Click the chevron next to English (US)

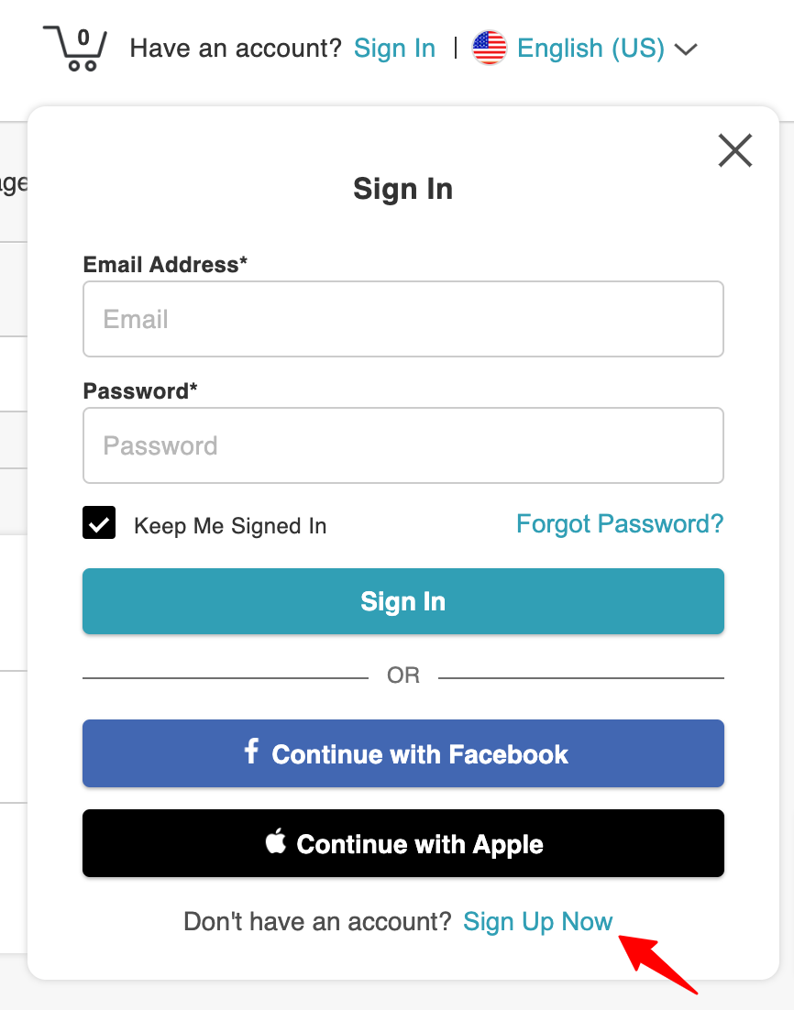687,49
